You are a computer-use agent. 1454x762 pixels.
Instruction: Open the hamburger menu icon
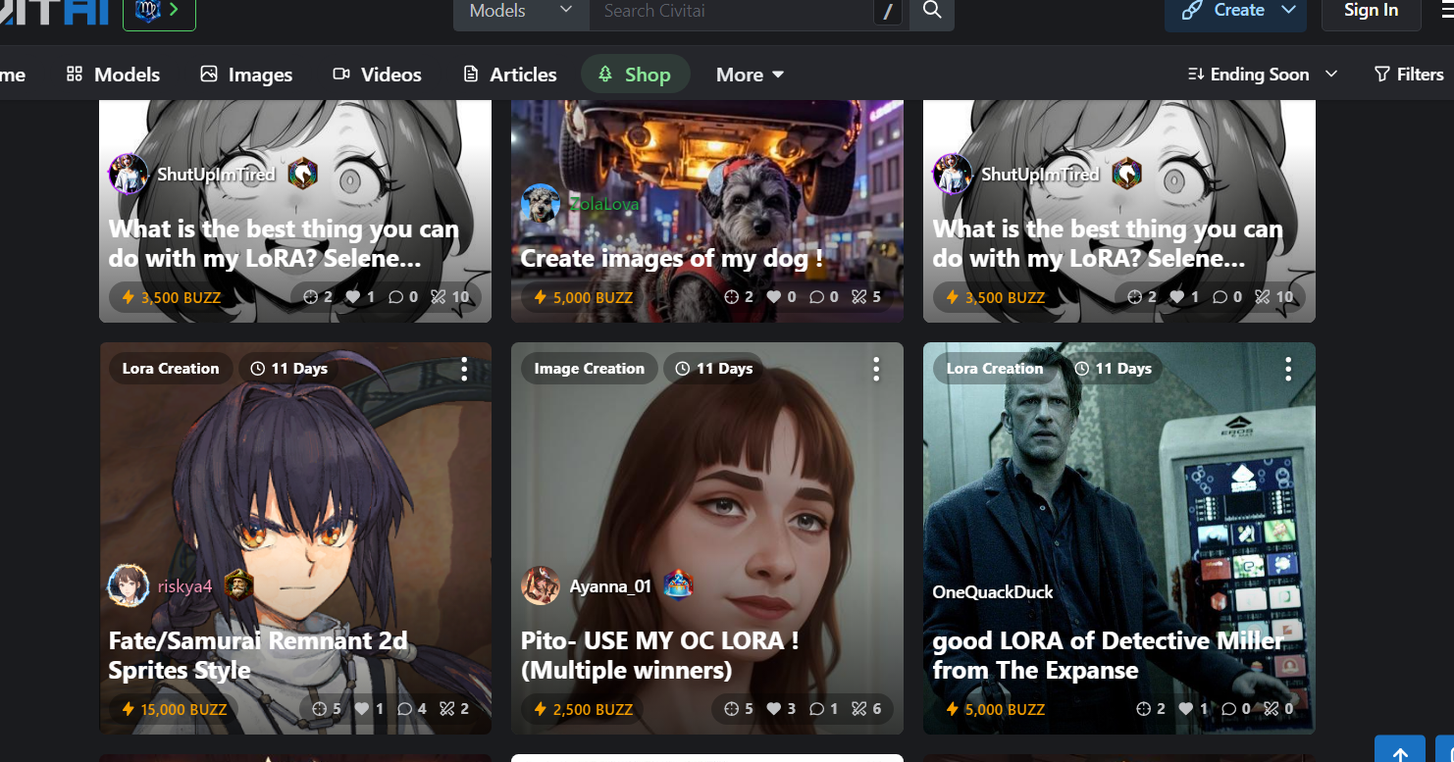click(1447, 11)
